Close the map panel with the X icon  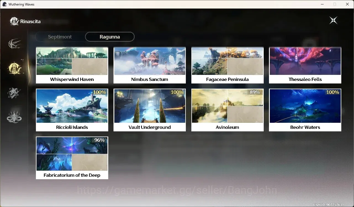pos(333,20)
